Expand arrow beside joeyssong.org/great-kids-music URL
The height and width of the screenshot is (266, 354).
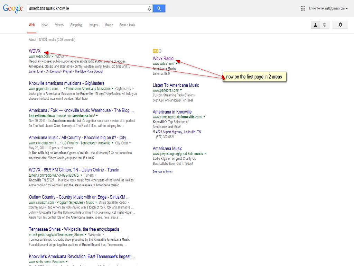pyautogui.click(x=205, y=153)
